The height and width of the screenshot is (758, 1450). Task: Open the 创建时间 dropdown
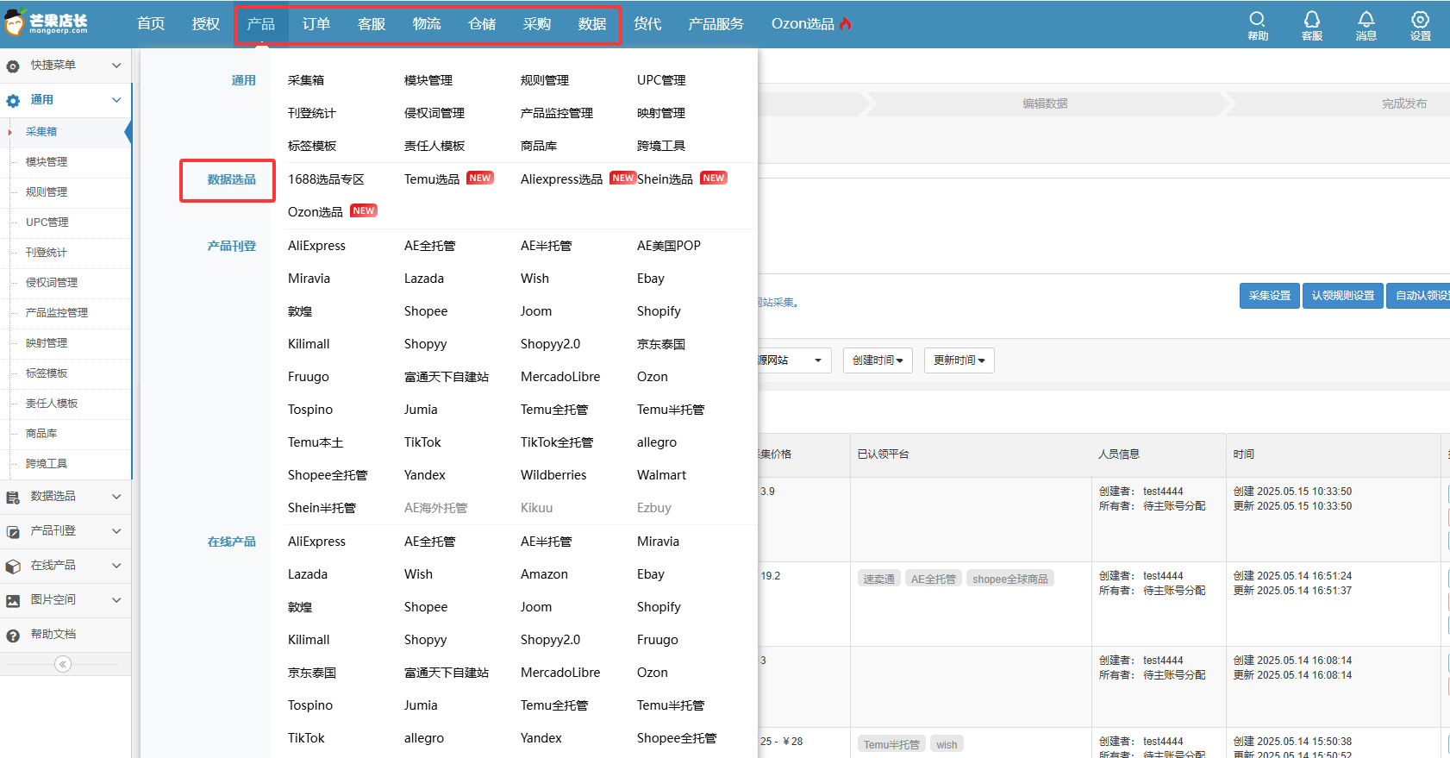point(878,360)
